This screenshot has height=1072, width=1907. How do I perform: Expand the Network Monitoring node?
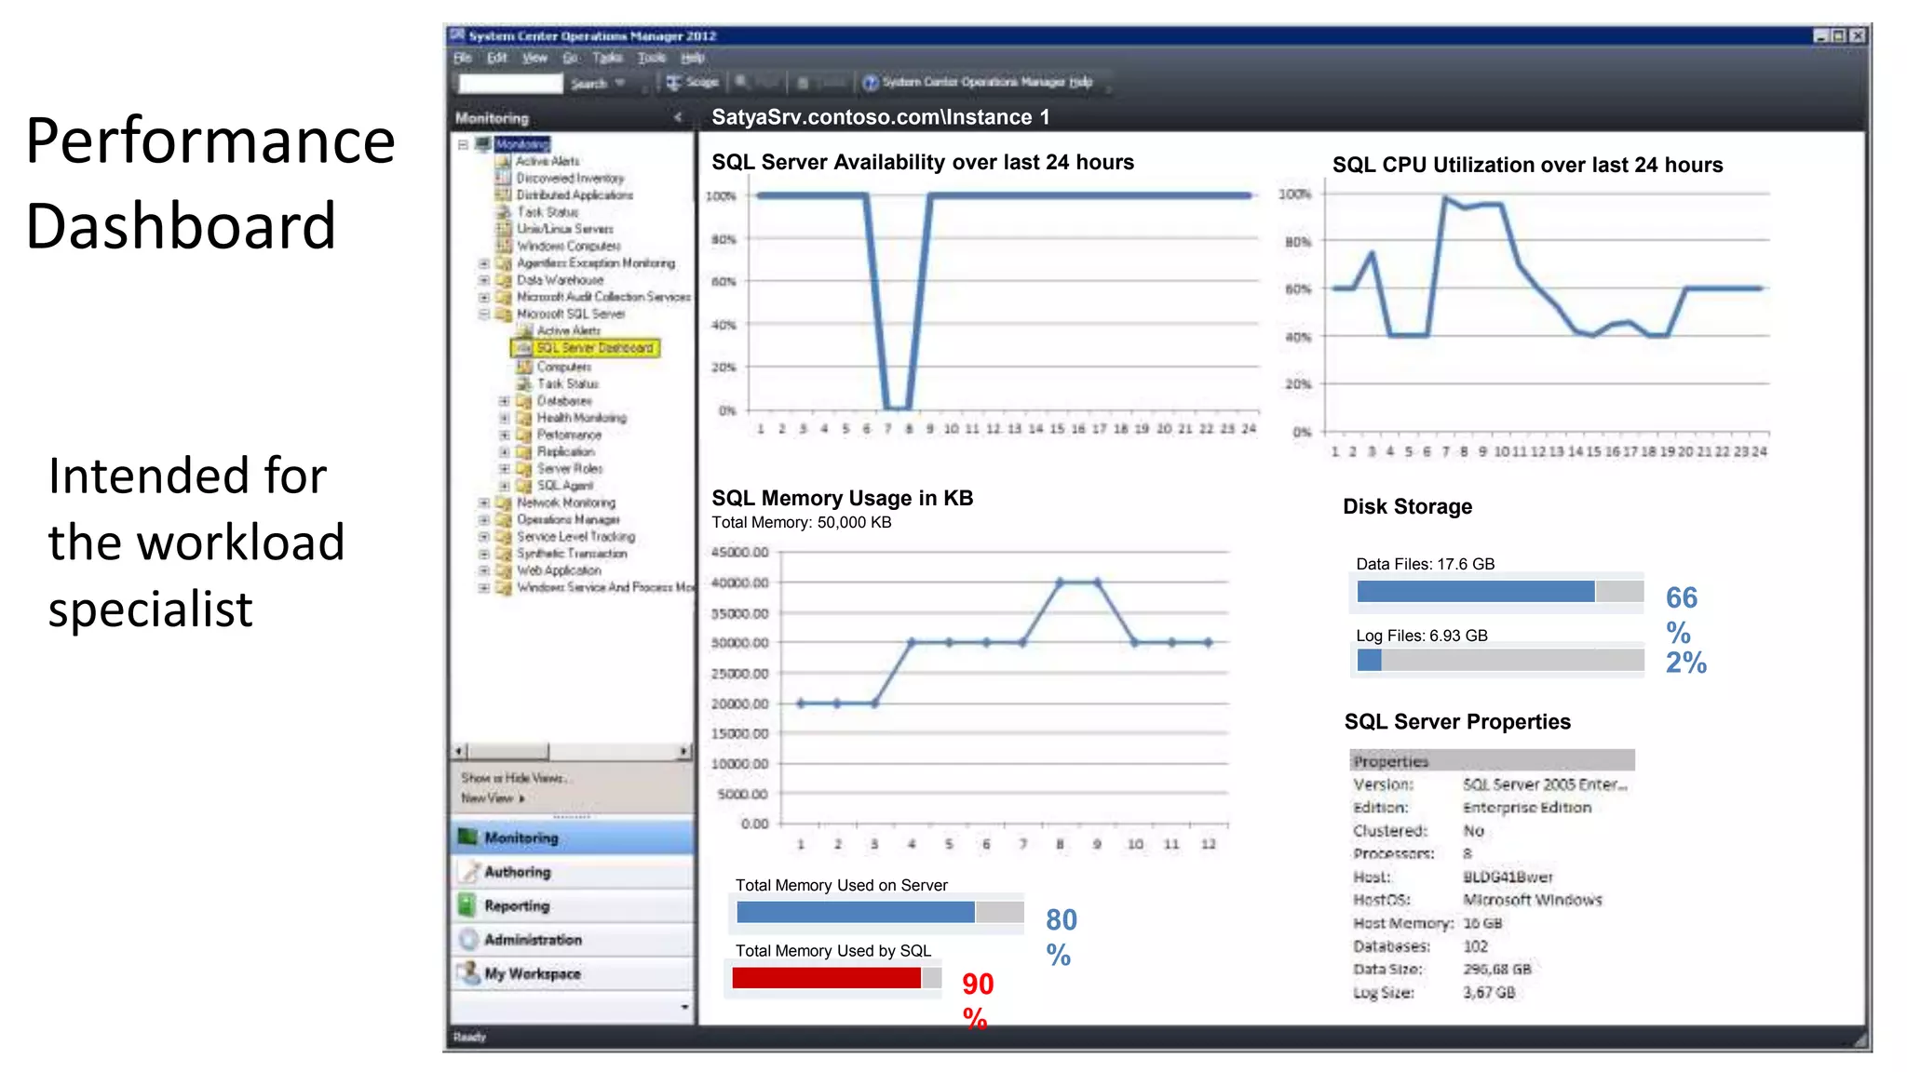(x=483, y=502)
